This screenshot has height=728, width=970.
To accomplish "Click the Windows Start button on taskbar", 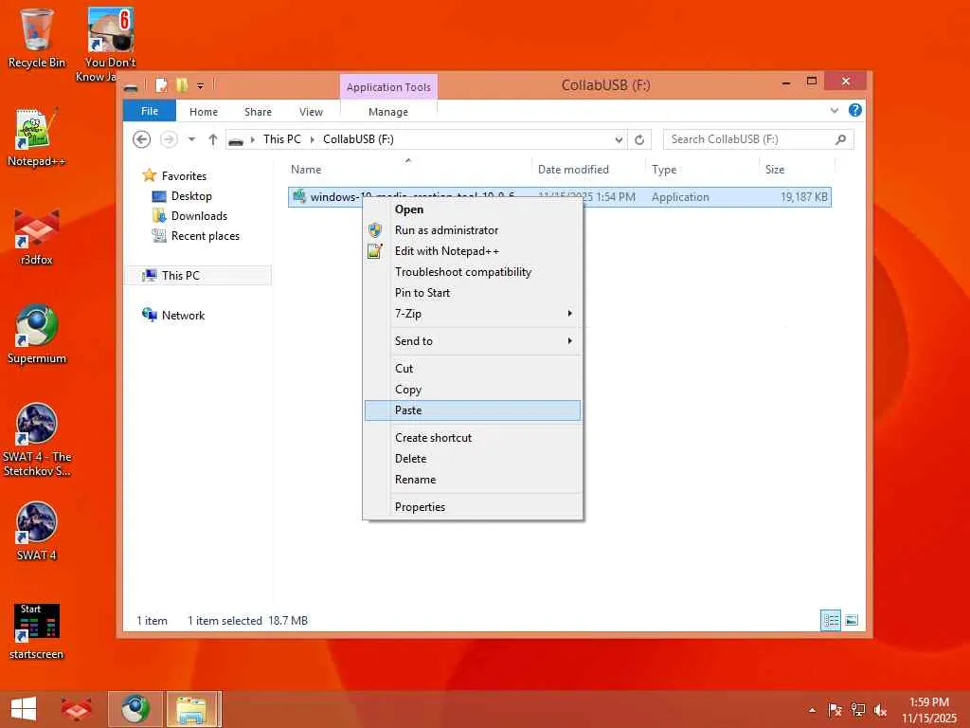I will pos(24,709).
